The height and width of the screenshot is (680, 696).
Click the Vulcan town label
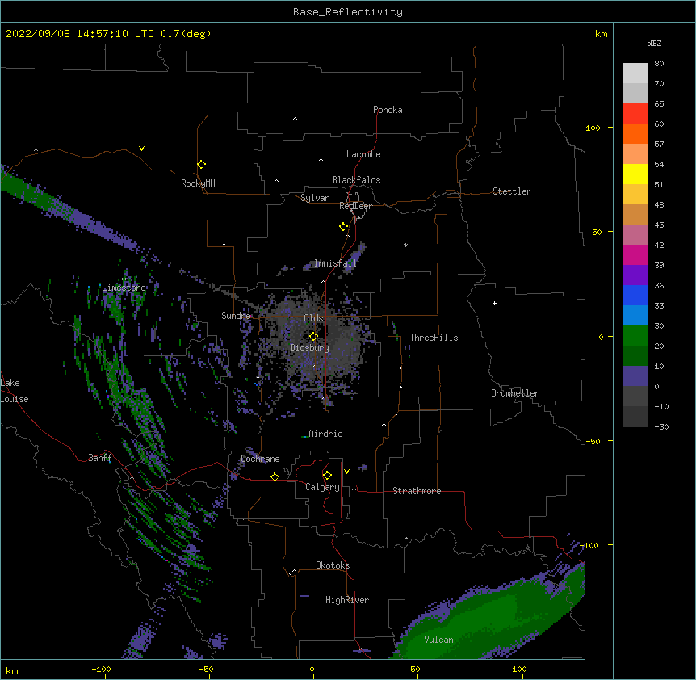(438, 640)
